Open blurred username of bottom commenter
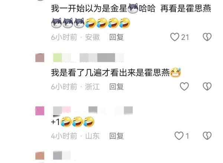Screen dimensions: 223x163 pos(62,155)
